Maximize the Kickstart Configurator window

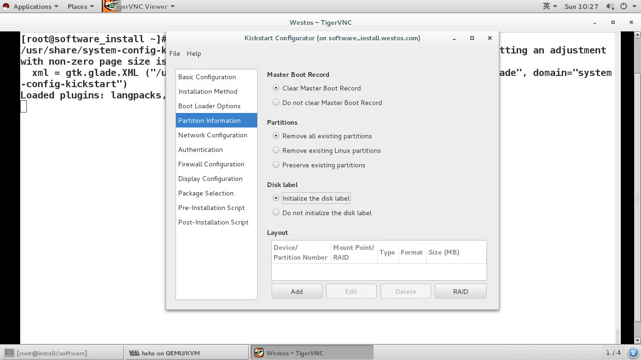click(472, 38)
